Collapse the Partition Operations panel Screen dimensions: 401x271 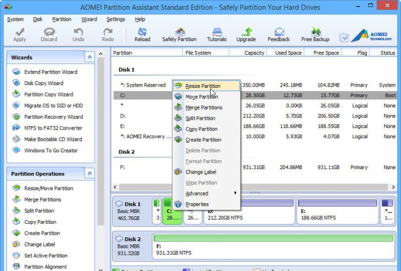[89, 173]
